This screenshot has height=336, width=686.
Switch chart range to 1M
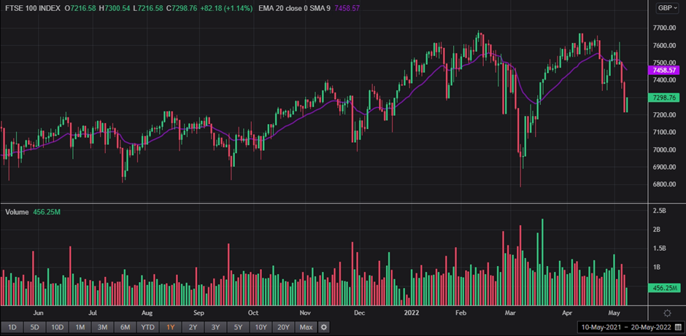(80, 327)
